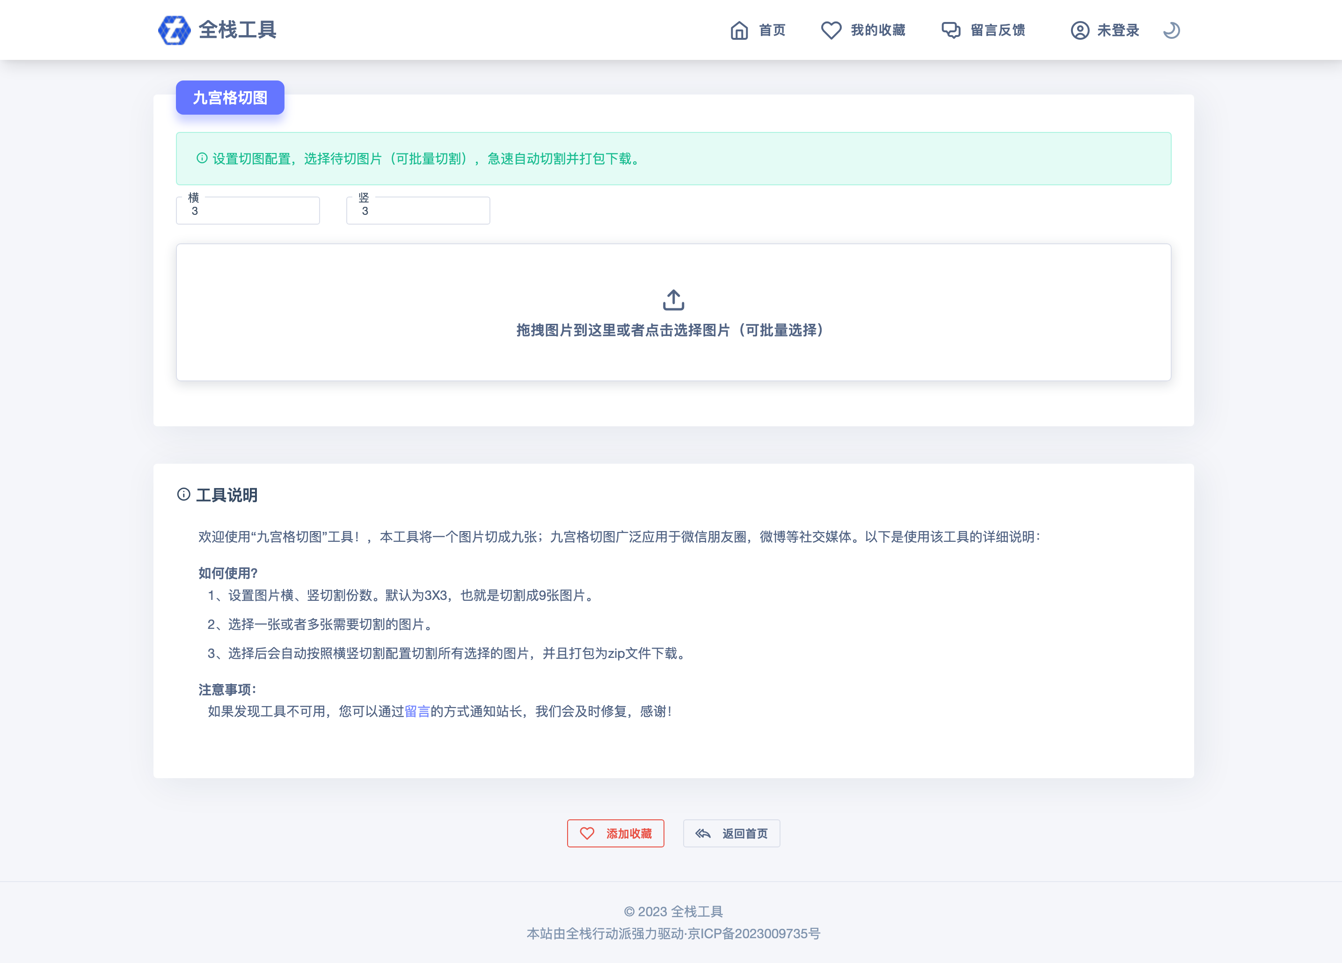The image size is (1342, 963).
Task: Click the upload arrow icon
Action: pyautogui.click(x=673, y=300)
